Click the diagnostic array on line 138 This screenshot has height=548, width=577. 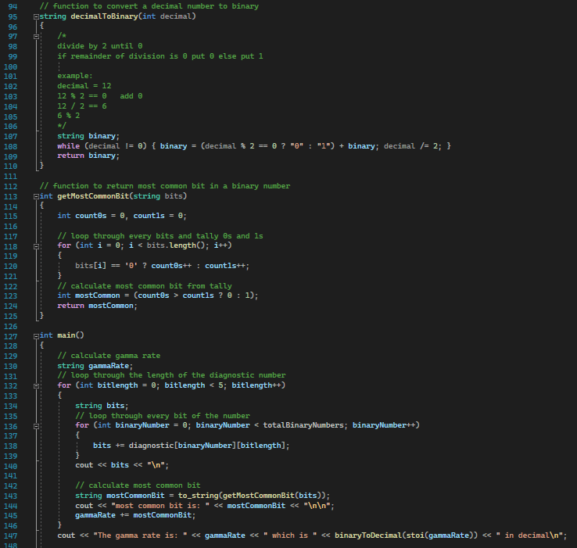(x=152, y=445)
